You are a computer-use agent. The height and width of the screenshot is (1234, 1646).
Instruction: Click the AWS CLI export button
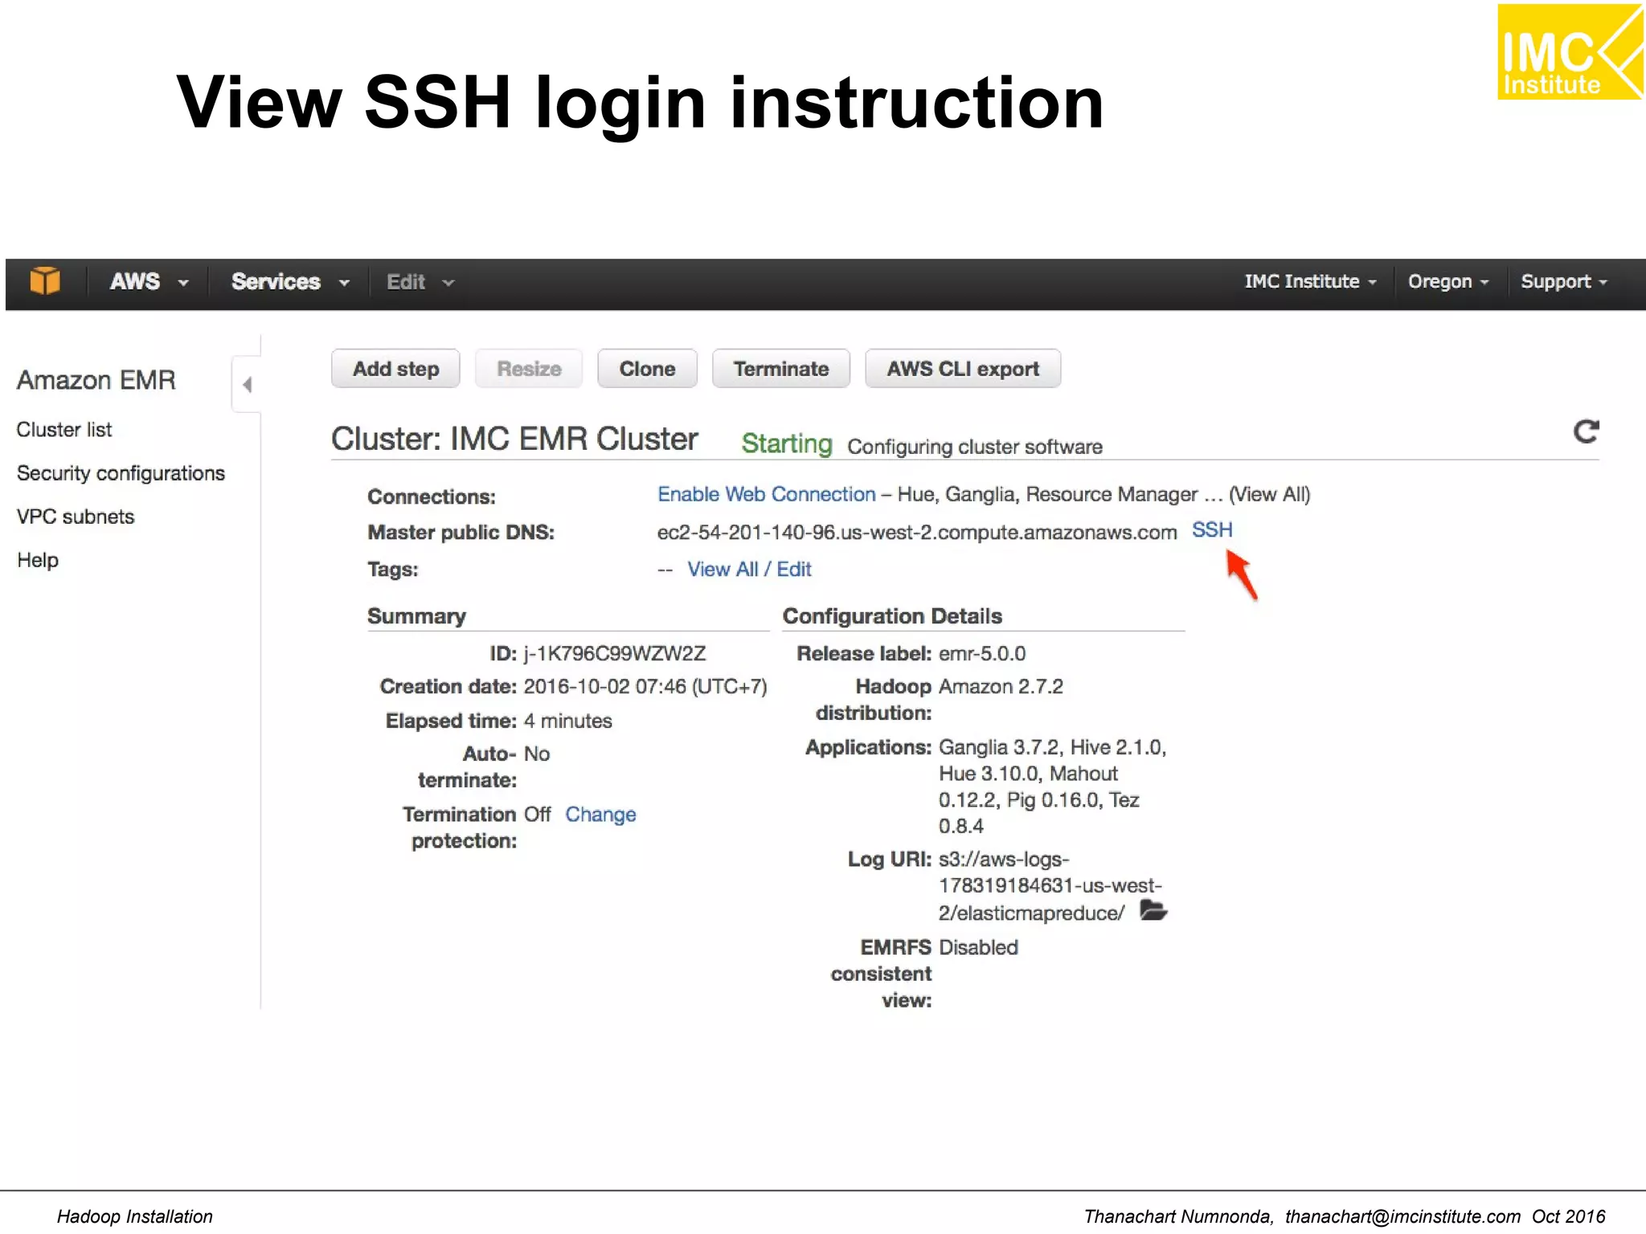point(963,369)
